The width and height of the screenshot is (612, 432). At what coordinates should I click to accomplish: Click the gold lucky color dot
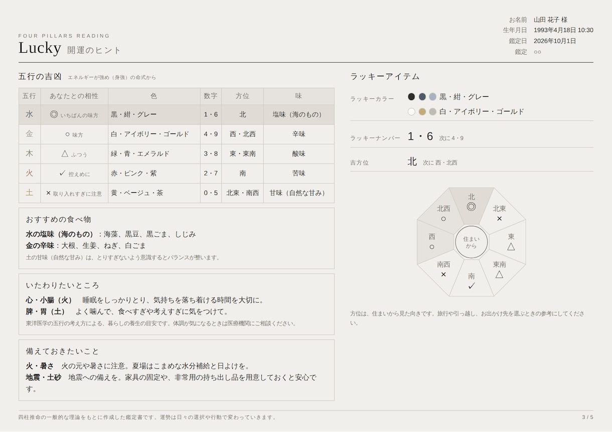click(422, 111)
